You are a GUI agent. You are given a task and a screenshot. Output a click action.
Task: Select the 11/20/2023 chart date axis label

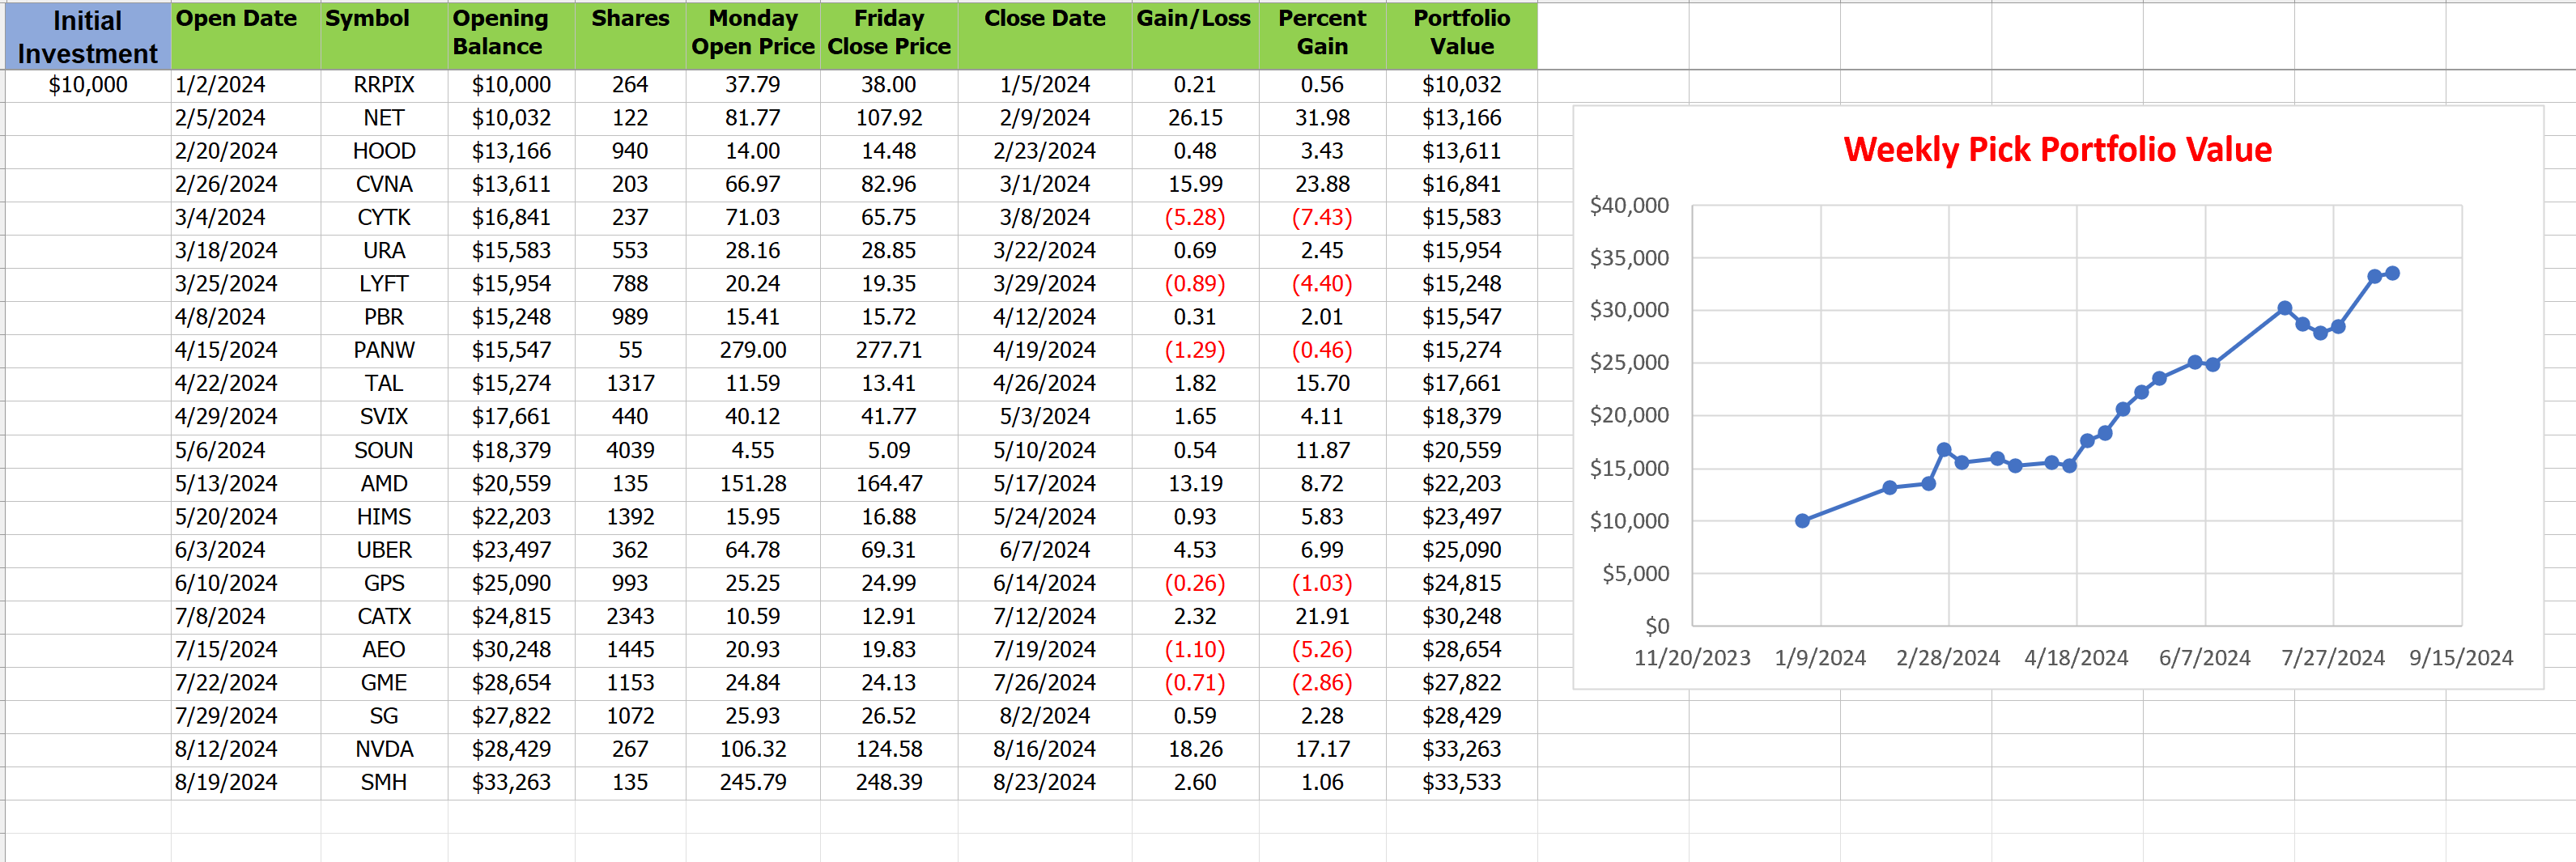click(1692, 658)
